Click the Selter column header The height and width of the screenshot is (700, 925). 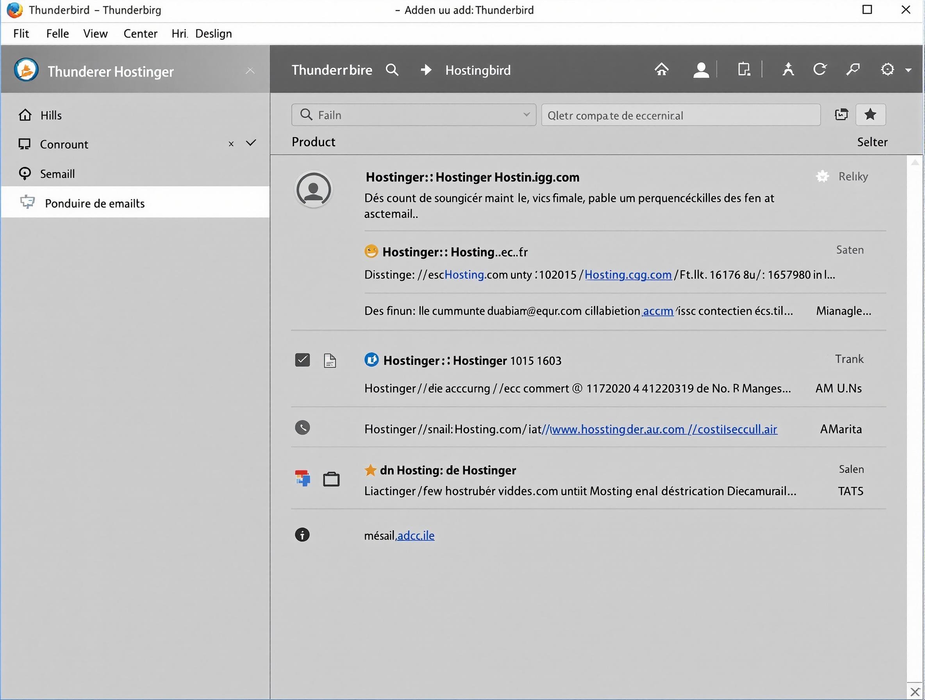pos(872,142)
